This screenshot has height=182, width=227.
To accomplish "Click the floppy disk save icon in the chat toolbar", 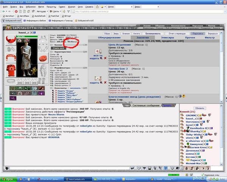I will (149, 168).
